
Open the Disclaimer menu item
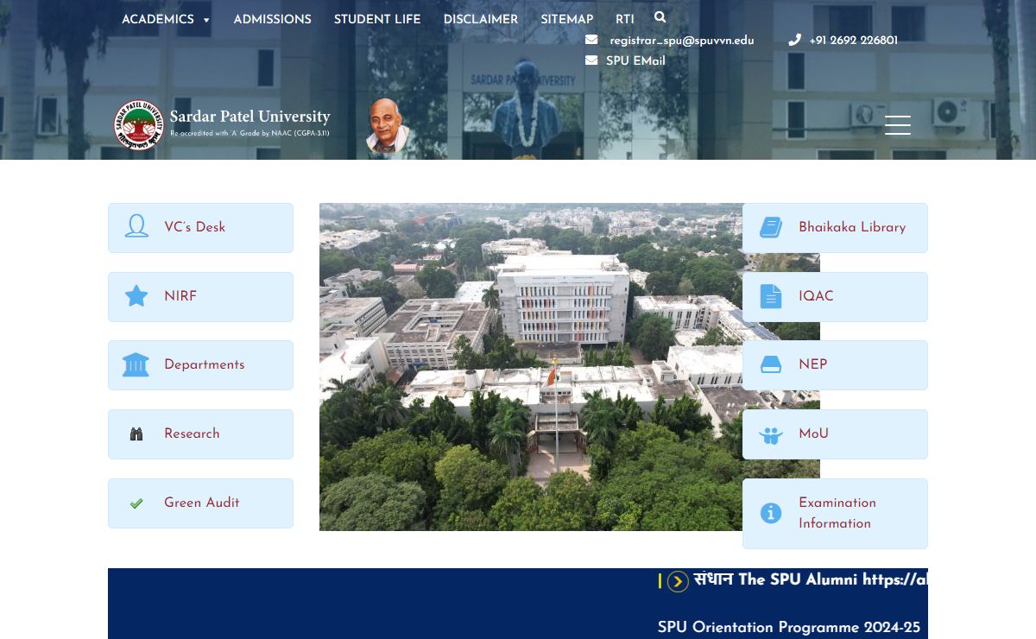point(481,19)
